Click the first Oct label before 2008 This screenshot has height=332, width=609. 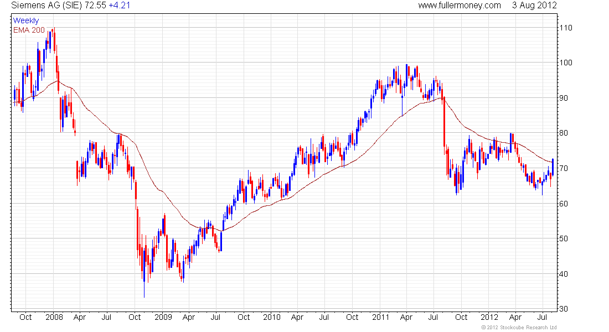pyautogui.click(x=25, y=317)
